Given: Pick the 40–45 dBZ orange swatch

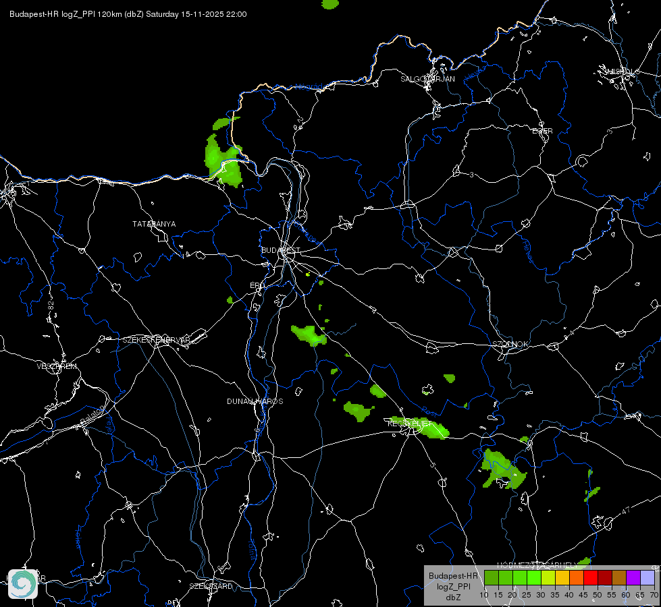Looking at the screenshot, I should pos(577,577).
